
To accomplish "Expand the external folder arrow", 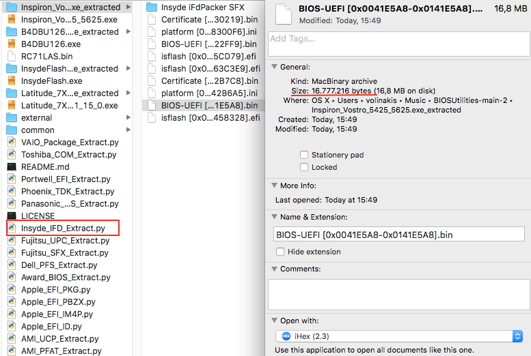I will tap(128, 117).
